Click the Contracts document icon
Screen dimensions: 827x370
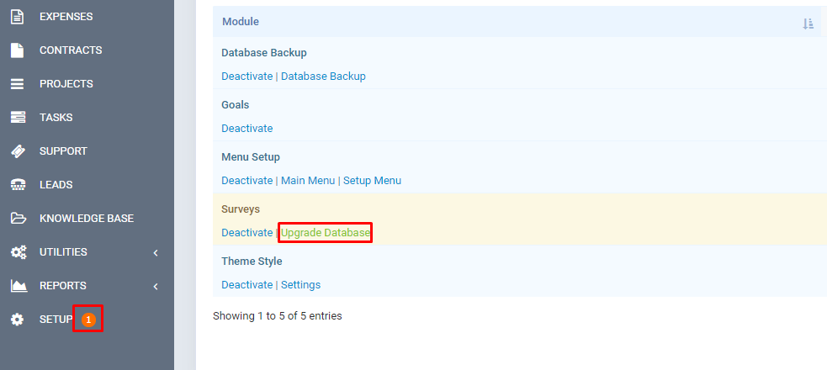(x=17, y=50)
